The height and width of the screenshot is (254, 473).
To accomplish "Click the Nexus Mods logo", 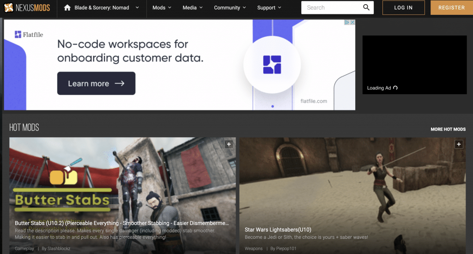I will point(28,7).
